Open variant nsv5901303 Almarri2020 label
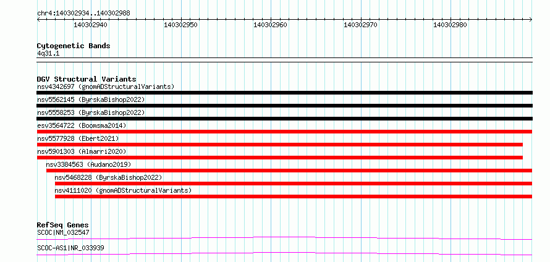Viewport: 550px width, 262px height. [x=82, y=151]
